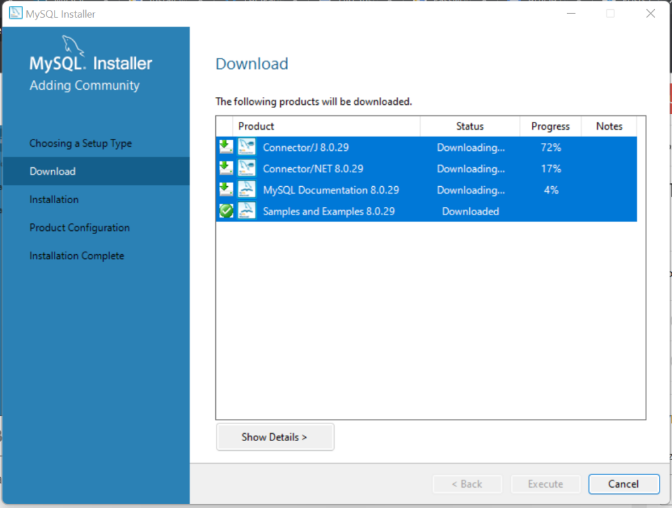Cancel the MySQL installation
This screenshot has height=508, width=672.
[x=623, y=484]
